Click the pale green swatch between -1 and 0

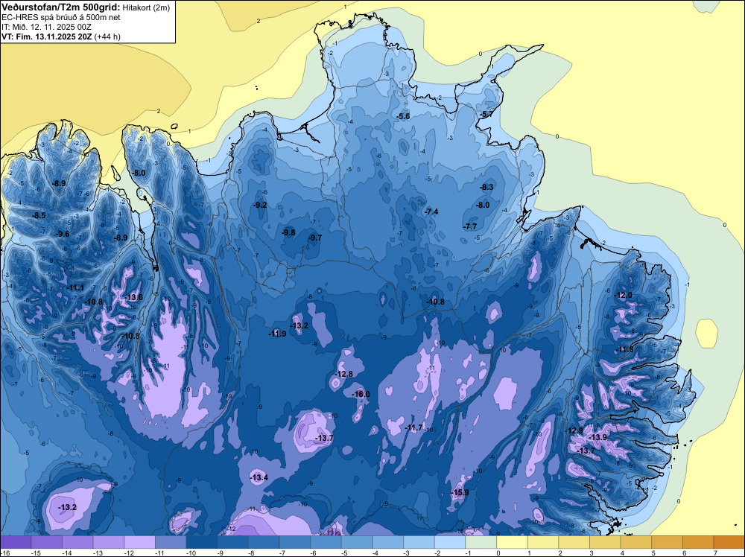pos(481,542)
